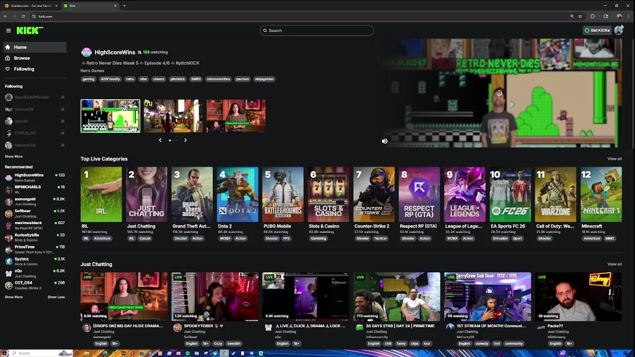Click the Retro Games category link
Screen dimensions: 635x357
pyautogui.click(x=92, y=70)
